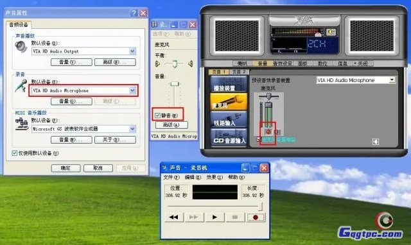The width and height of the screenshot is (411, 245).
Task: Click the 取消 button in sound properties
Action: point(98,168)
